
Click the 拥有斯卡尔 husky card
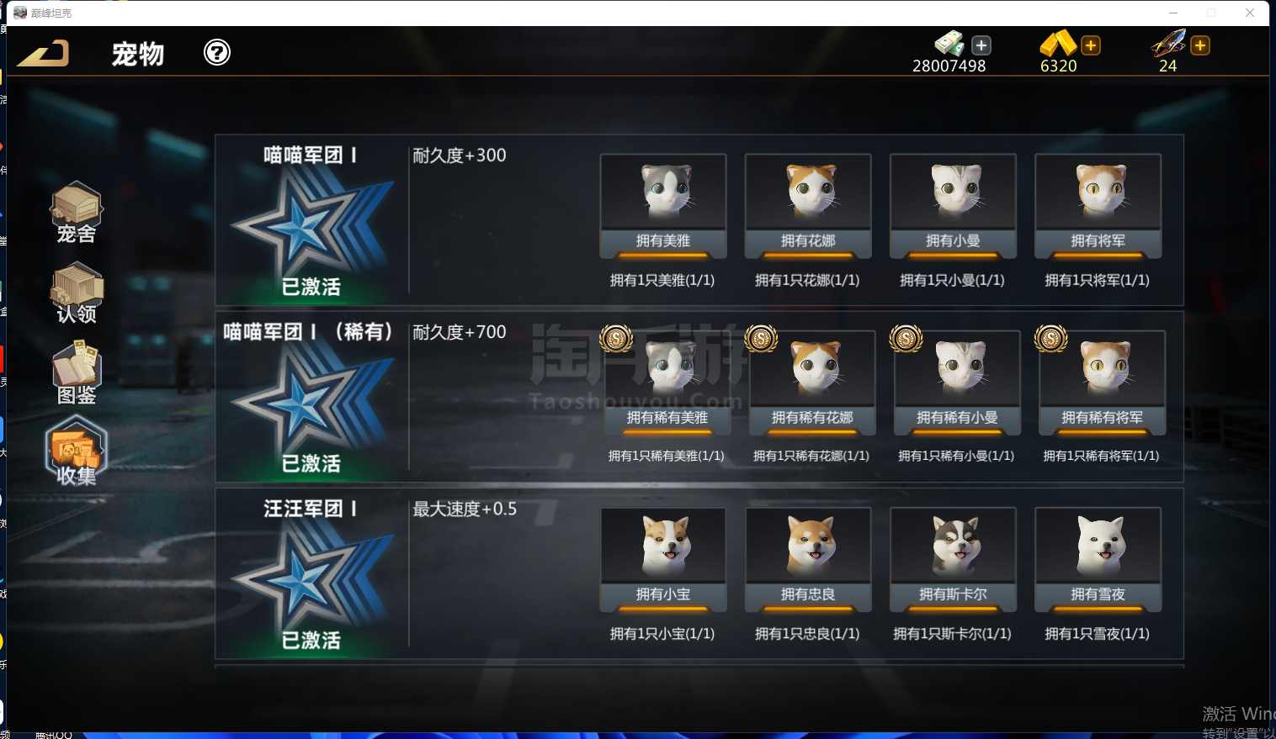point(953,560)
